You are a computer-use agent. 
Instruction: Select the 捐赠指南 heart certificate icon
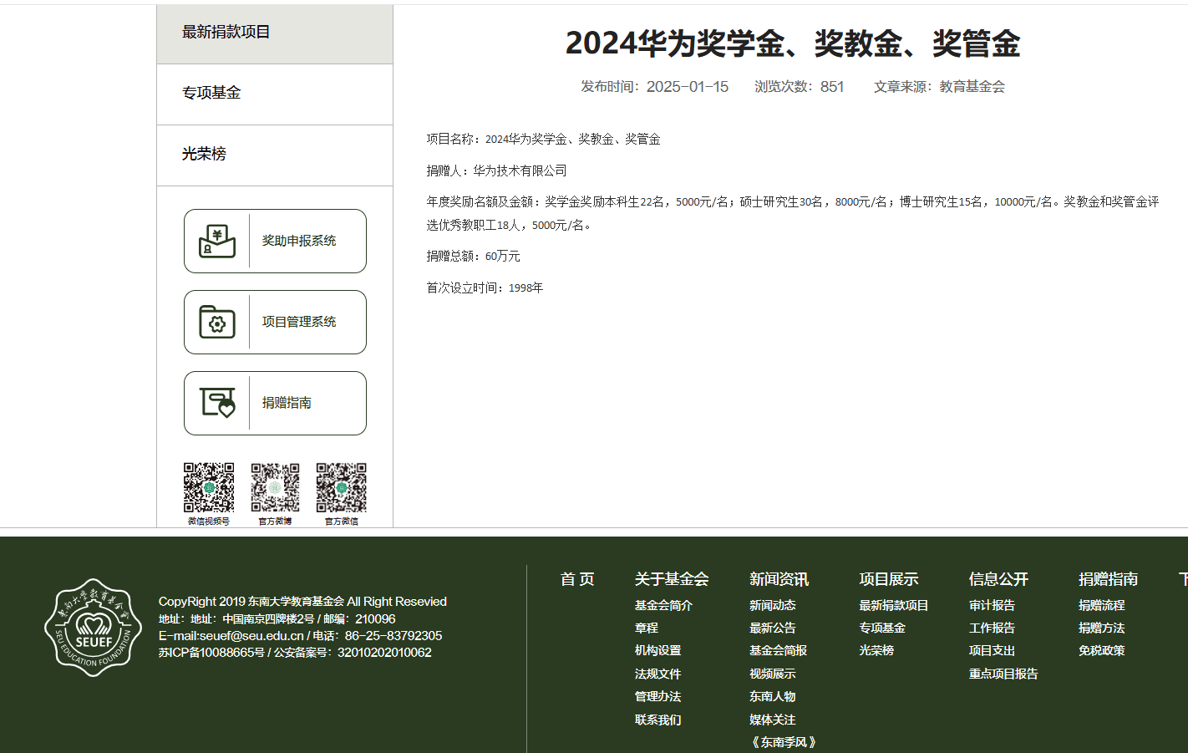click(217, 403)
